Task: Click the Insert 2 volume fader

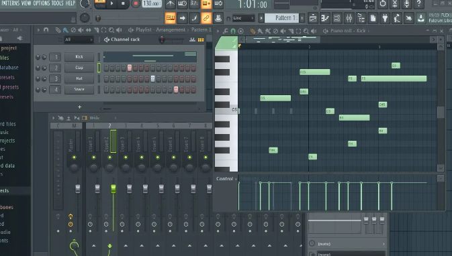Action: 114,189
